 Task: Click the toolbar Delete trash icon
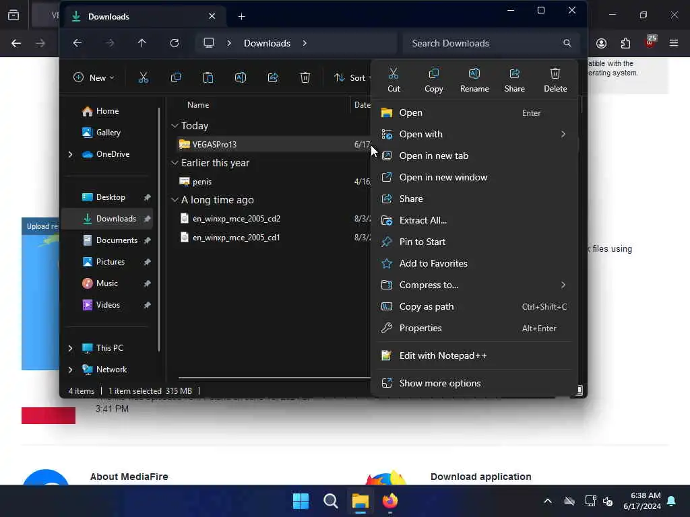point(305,78)
